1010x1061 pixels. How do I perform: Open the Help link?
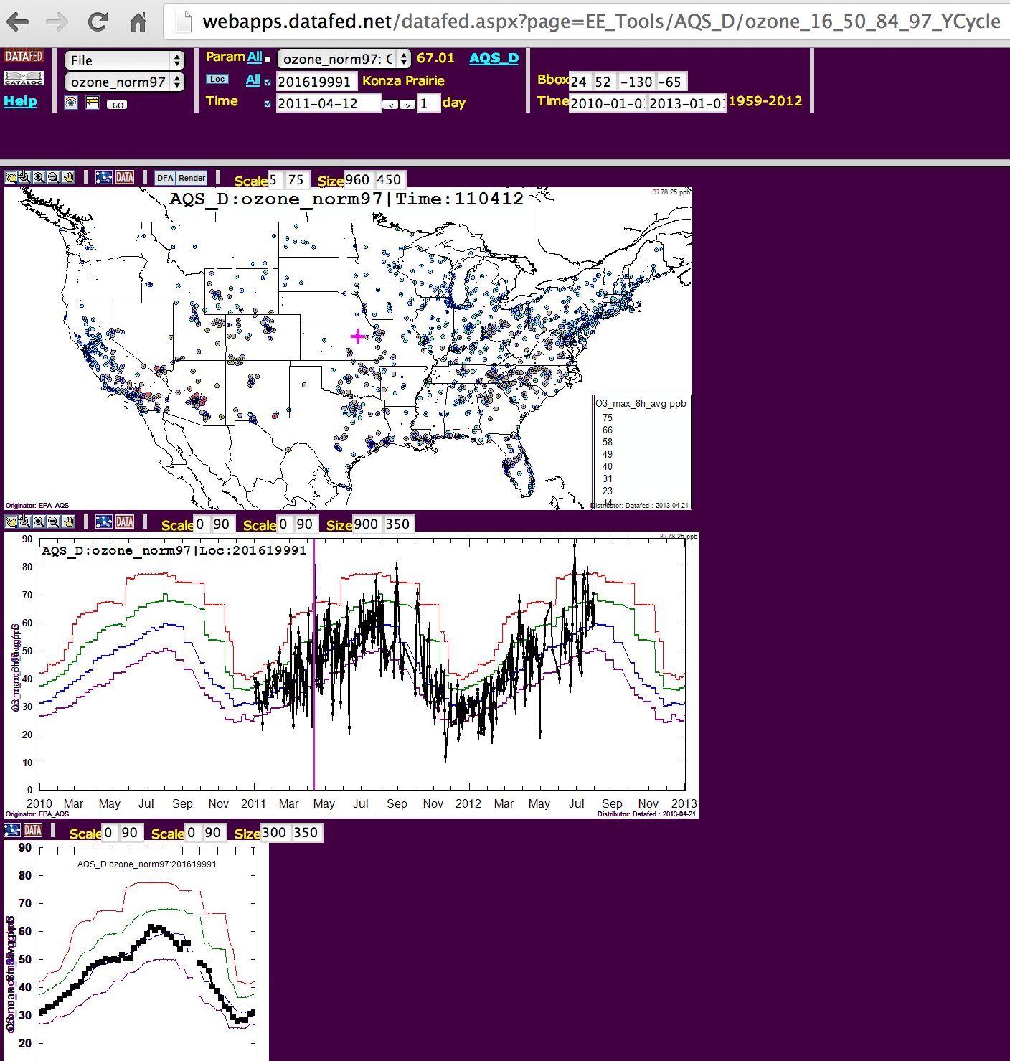(20, 101)
